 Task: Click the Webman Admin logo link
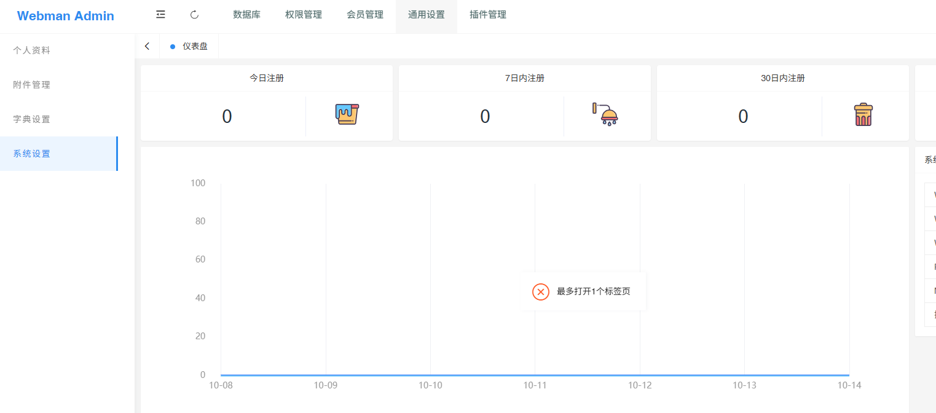point(66,16)
